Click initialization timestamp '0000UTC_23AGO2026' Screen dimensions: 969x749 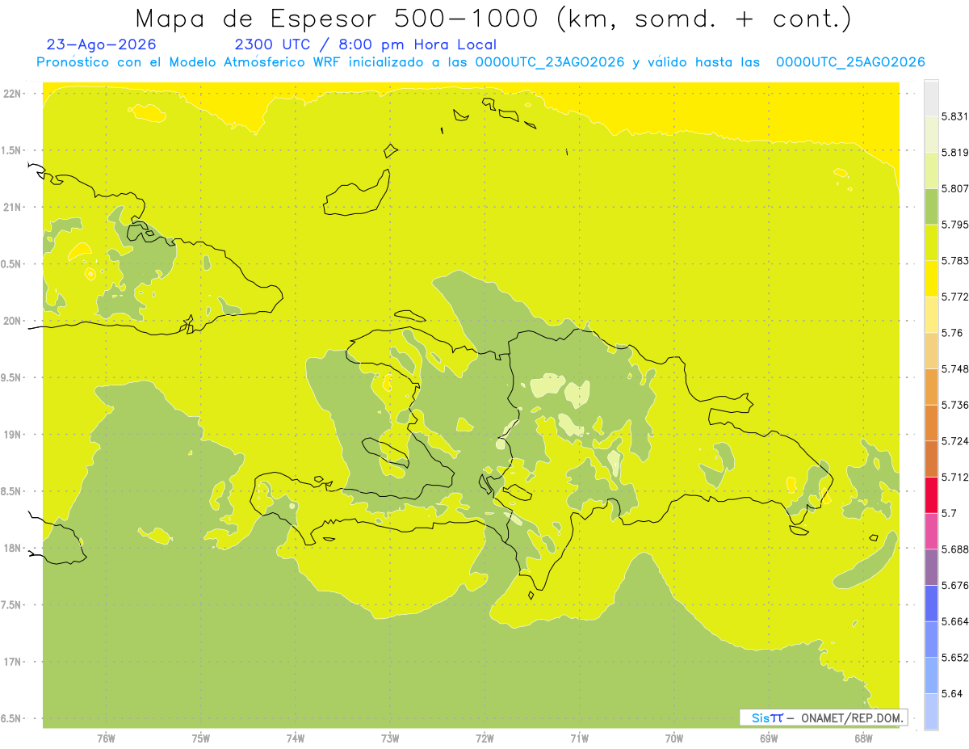(549, 62)
